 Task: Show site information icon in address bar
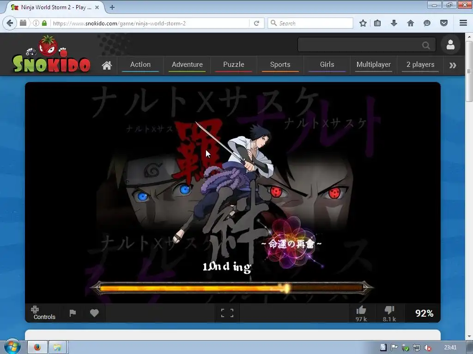[x=36, y=23]
